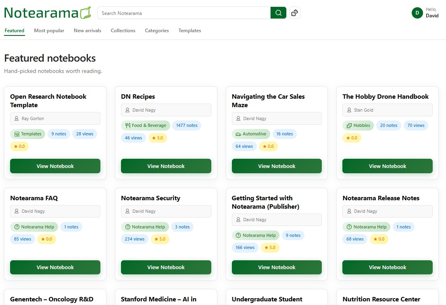Click the 28 views badge
Screen dimensions: 446x305
[85, 134]
